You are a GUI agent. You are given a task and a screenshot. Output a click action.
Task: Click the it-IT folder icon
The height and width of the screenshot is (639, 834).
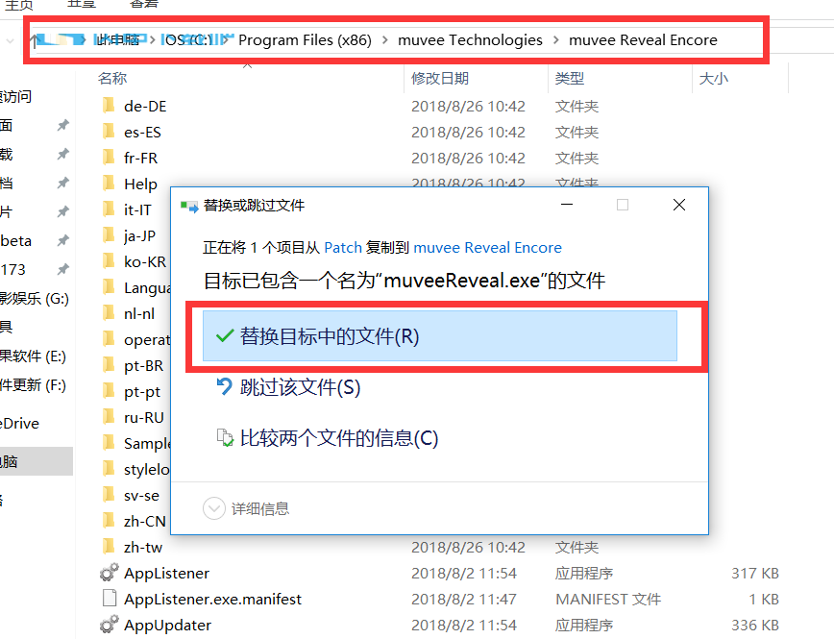(109, 209)
